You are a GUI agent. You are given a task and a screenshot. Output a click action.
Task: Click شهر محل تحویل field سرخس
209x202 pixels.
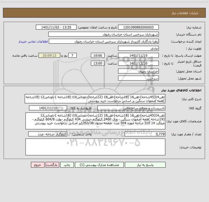[x=138, y=78]
